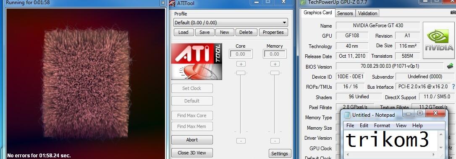
Task: Open profile Properties in ATITool
Action: 273,32
